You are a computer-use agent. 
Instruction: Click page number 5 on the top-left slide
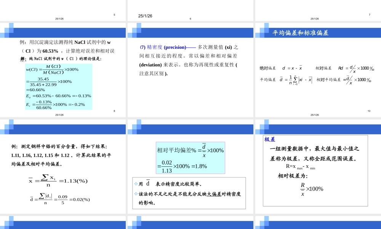114,15
